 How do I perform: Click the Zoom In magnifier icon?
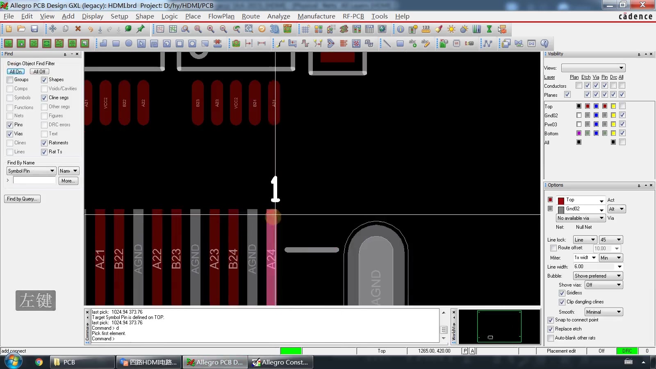[211, 29]
